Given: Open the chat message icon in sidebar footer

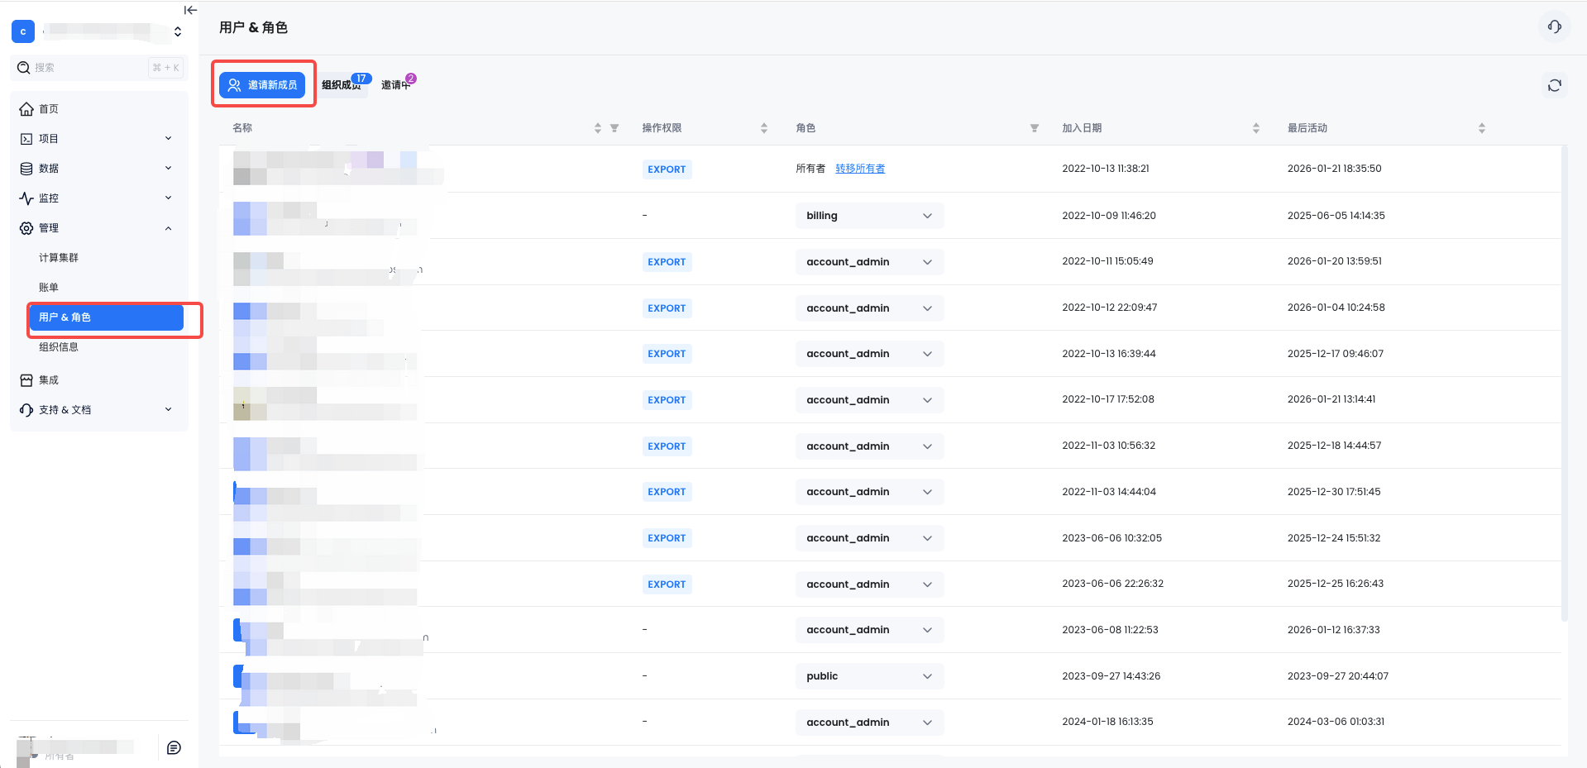Looking at the screenshot, I should coord(174,747).
